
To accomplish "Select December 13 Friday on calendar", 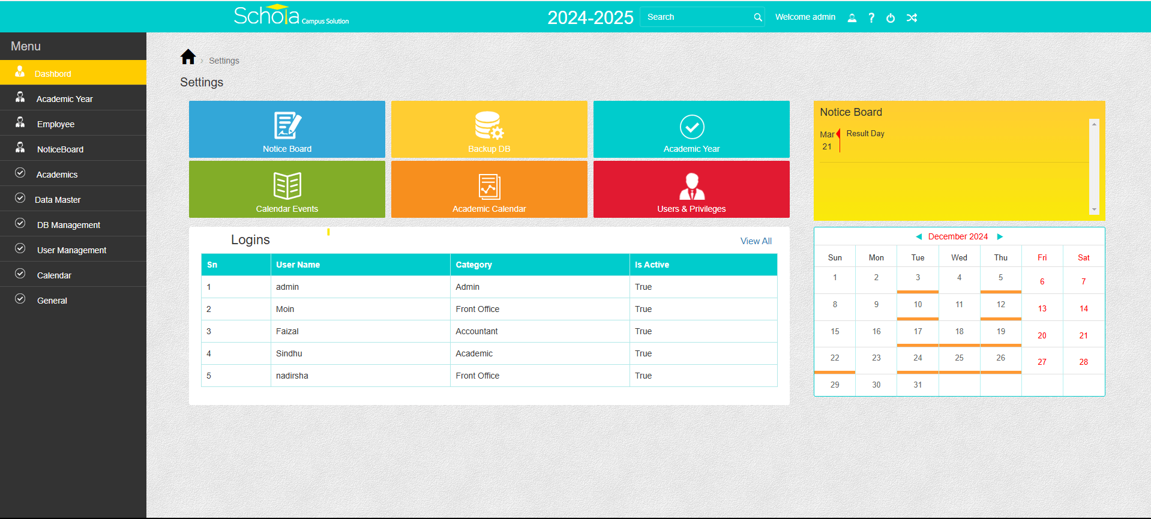I will click(1042, 308).
